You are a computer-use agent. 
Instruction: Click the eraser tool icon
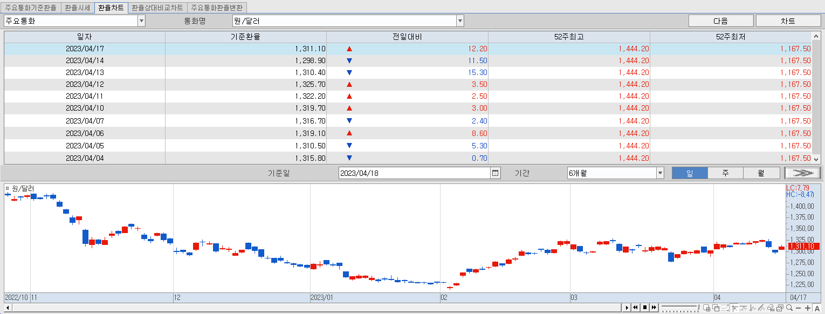pos(771,308)
